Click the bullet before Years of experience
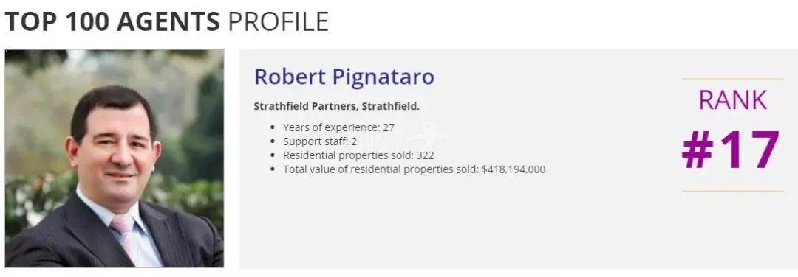This screenshot has width=798, height=277. coord(273,128)
